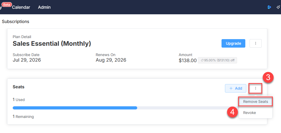Screen dimensions: 281x133
Task: Click the three-dot menu in the Seats card
Action: pos(256,88)
